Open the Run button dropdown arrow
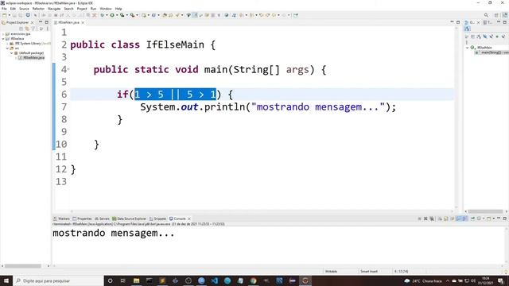The width and height of the screenshot is (509, 286). coord(117,15)
